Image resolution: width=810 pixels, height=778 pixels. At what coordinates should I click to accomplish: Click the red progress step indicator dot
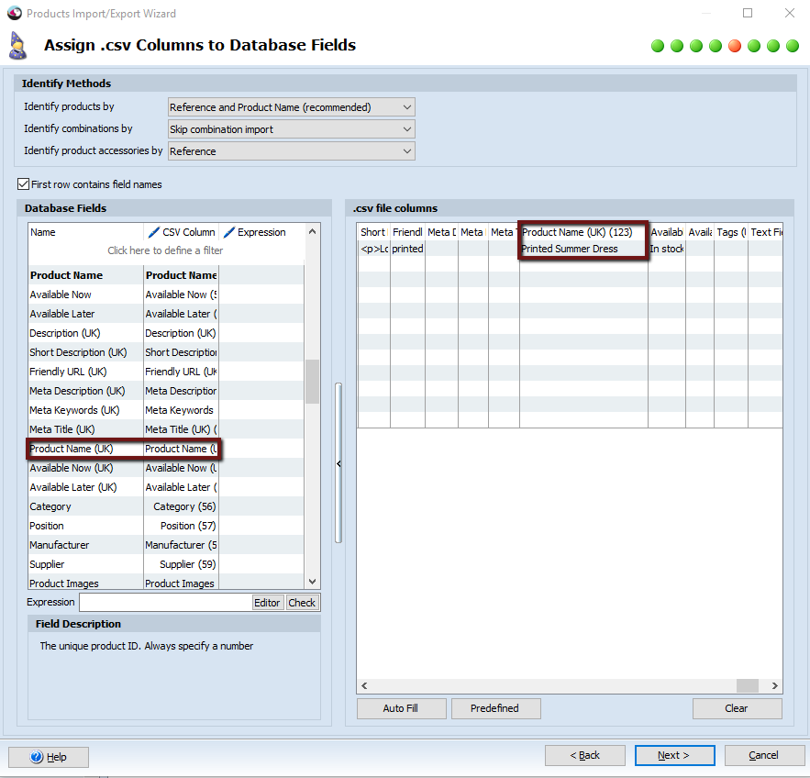point(735,46)
